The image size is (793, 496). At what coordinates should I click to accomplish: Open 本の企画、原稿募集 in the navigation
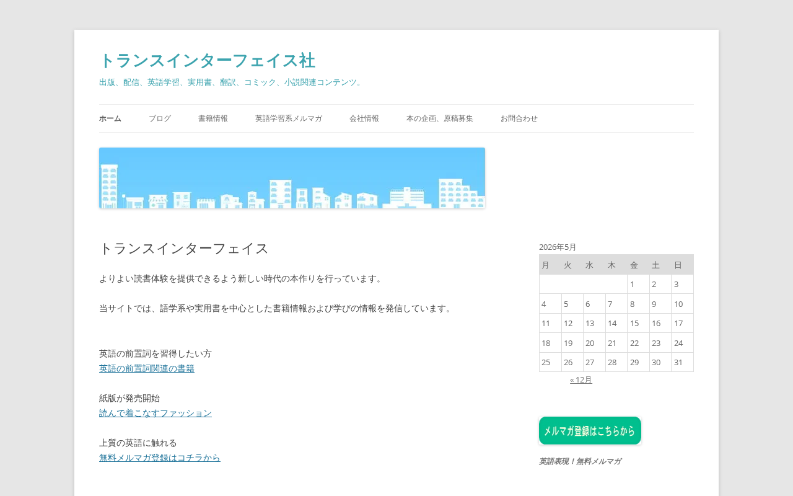(x=440, y=118)
